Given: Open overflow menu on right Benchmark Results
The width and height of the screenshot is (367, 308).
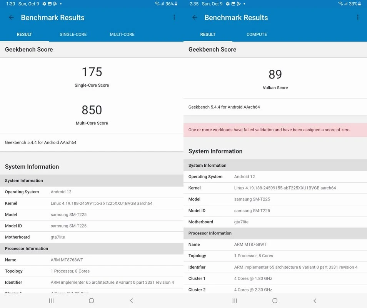Looking at the screenshot, I should tap(358, 17).
